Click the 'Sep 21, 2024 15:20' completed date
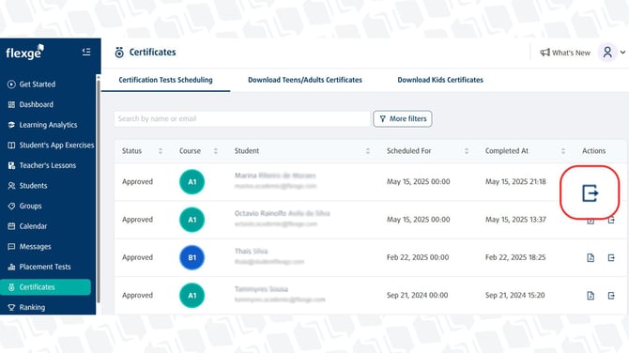Screen dimensions: 629x353 tap(515, 295)
